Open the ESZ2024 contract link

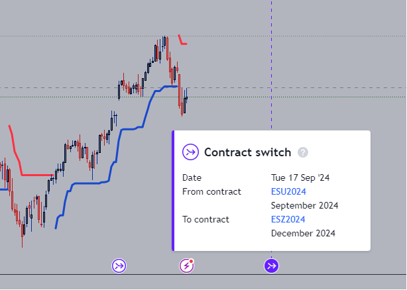[x=288, y=219]
